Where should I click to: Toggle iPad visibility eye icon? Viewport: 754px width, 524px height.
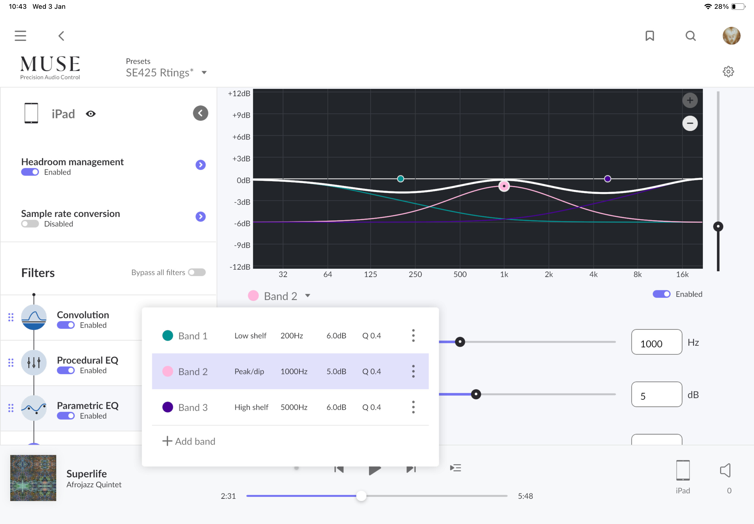point(91,114)
